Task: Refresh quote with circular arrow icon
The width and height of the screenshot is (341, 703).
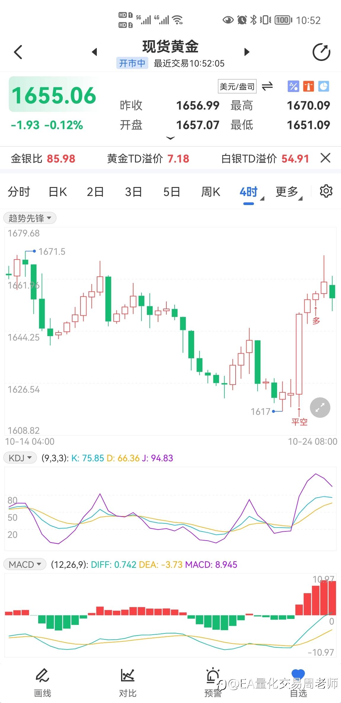Action: [x=321, y=52]
